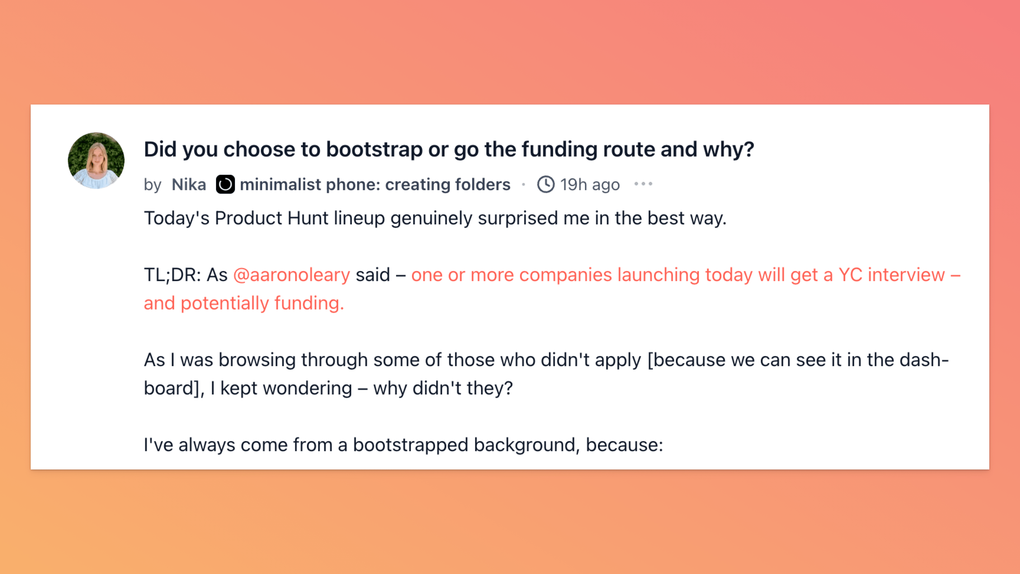Follow the 'one or more companies launching today' link
The image size is (1020, 574).
pyautogui.click(x=686, y=275)
